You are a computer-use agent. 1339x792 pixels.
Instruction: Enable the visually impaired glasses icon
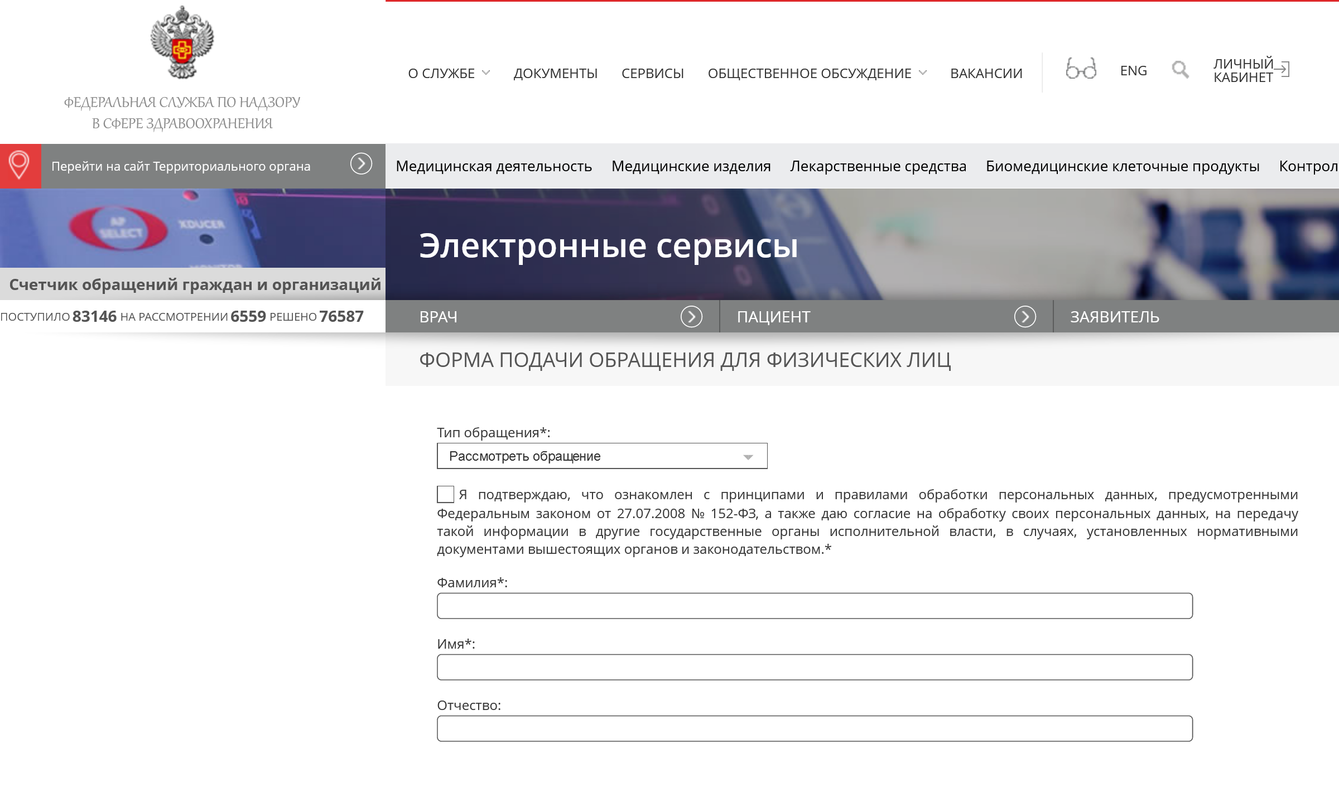1081,69
